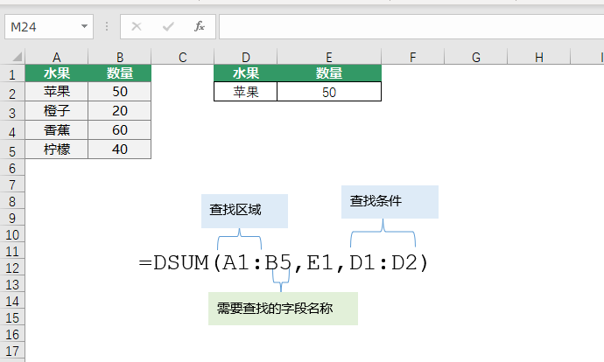This screenshot has height=362, width=604.
Task: Click the Select All corner triangle
Action: click(x=17, y=58)
